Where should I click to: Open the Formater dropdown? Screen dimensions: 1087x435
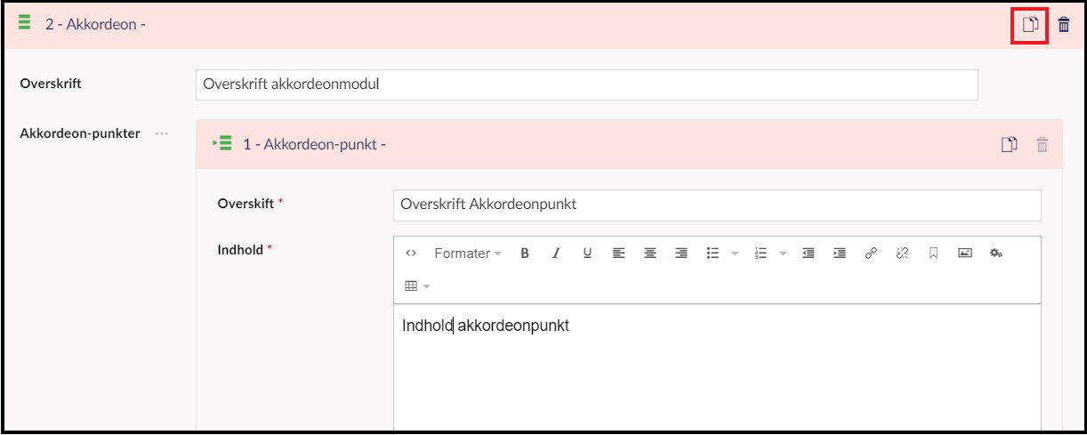click(468, 254)
